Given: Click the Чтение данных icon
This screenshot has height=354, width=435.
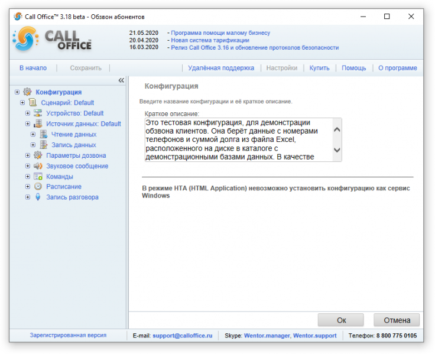Looking at the screenshot, I should click(43, 134).
